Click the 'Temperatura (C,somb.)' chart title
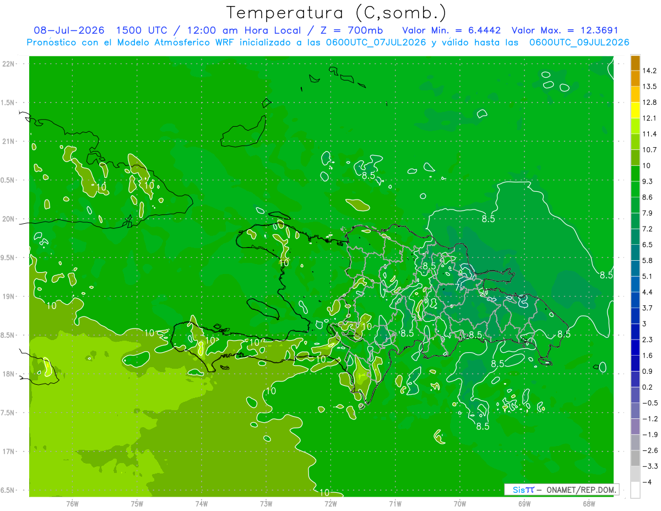The width and height of the screenshot is (661, 511). click(x=337, y=12)
